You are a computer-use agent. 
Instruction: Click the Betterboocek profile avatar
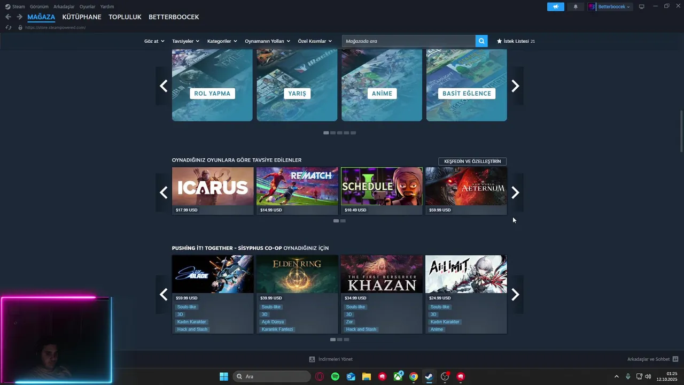pyautogui.click(x=592, y=6)
